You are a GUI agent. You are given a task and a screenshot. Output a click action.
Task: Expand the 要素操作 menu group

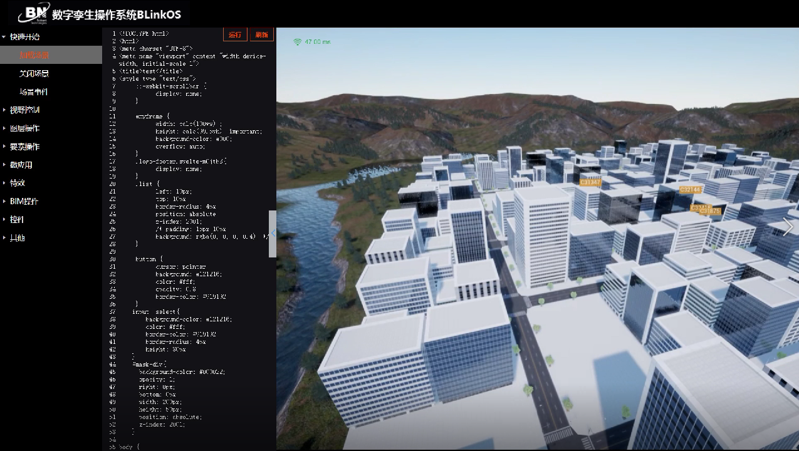tap(24, 147)
